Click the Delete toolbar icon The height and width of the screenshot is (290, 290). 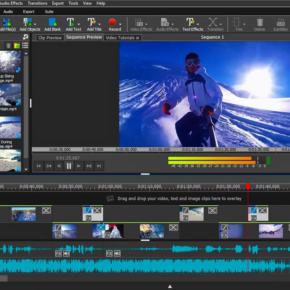point(259,23)
